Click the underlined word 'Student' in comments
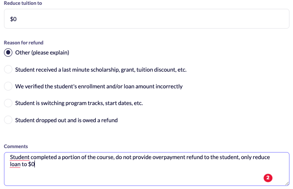The height and width of the screenshot is (189, 293). click(x=19, y=157)
